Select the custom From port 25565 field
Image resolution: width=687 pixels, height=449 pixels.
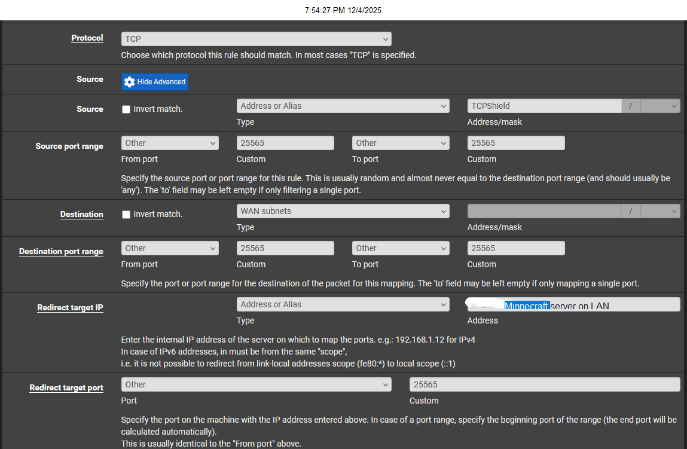(x=285, y=143)
